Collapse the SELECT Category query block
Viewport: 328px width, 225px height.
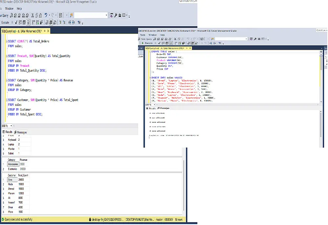pyautogui.click(x=7, y=80)
